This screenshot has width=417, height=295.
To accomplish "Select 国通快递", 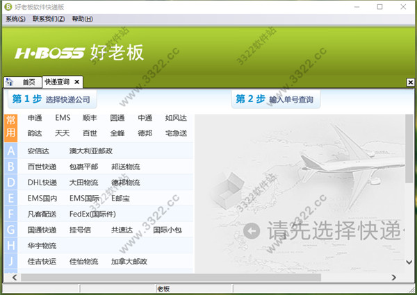I will tap(42, 230).
